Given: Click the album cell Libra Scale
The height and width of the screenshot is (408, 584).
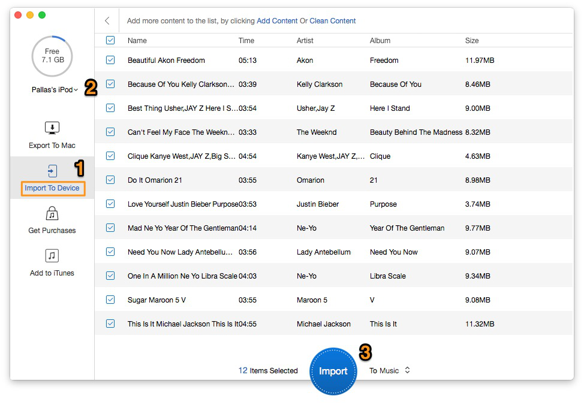Looking at the screenshot, I should [388, 276].
